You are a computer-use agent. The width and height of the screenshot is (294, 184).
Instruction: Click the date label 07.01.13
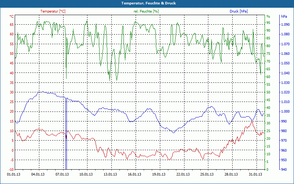pyautogui.click(x=62, y=174)
